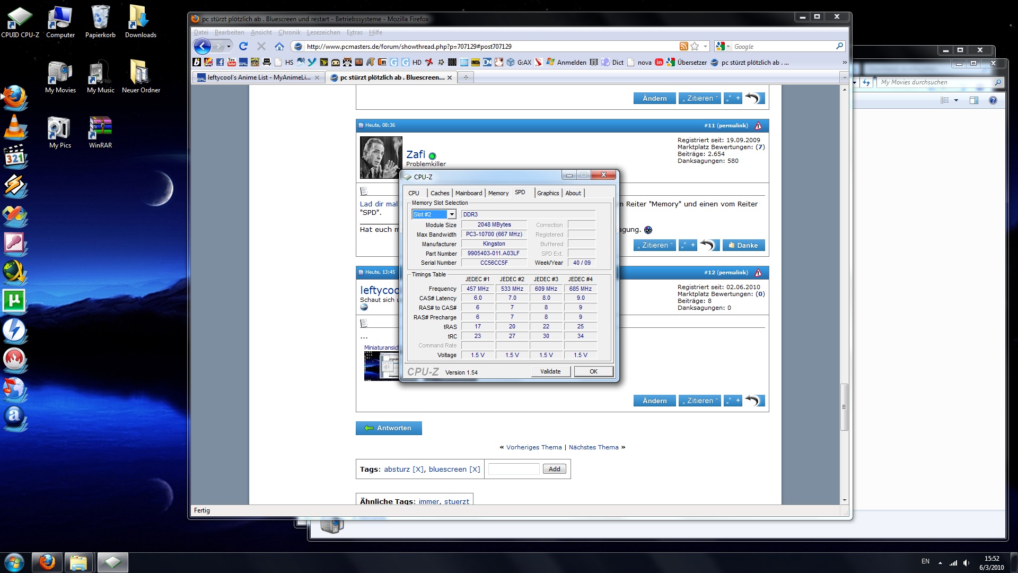
Task: Click the Antworten reply button
Action: pos(389,428)
